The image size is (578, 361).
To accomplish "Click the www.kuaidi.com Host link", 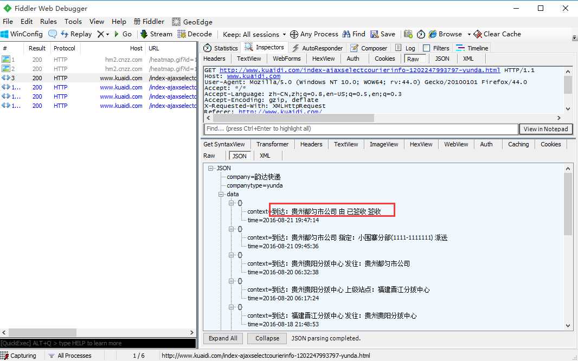I will (254, 76).
